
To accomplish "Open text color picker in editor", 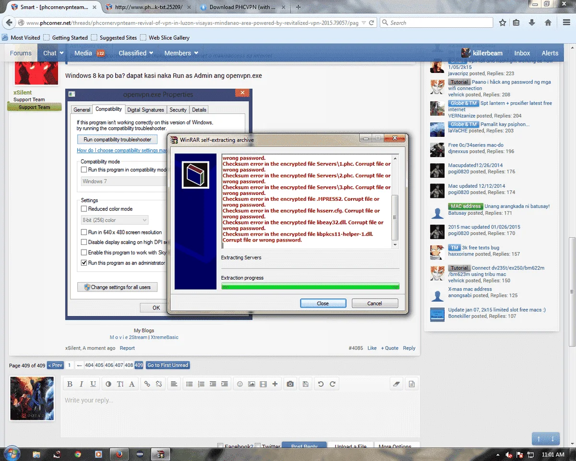I will click(x=108, y=384).
